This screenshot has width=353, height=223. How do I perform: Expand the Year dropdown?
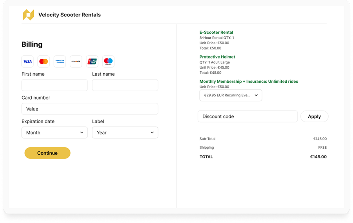click(x=125, y=132)
